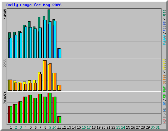Click the 'Hits' legend label
Screen dimensions: 168x131
click(x=164, y=13)
